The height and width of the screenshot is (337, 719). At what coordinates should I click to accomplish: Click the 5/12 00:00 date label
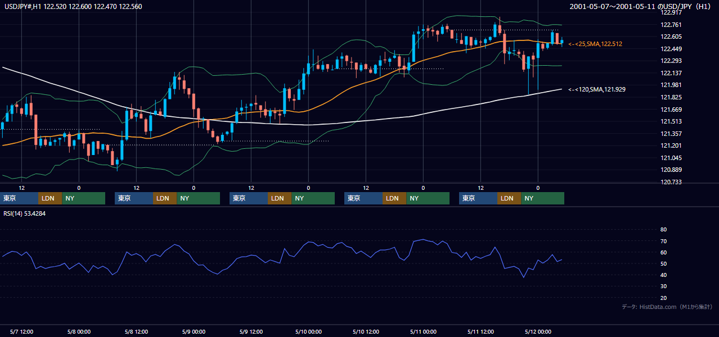pyautogui.click(x=538, y=331)
